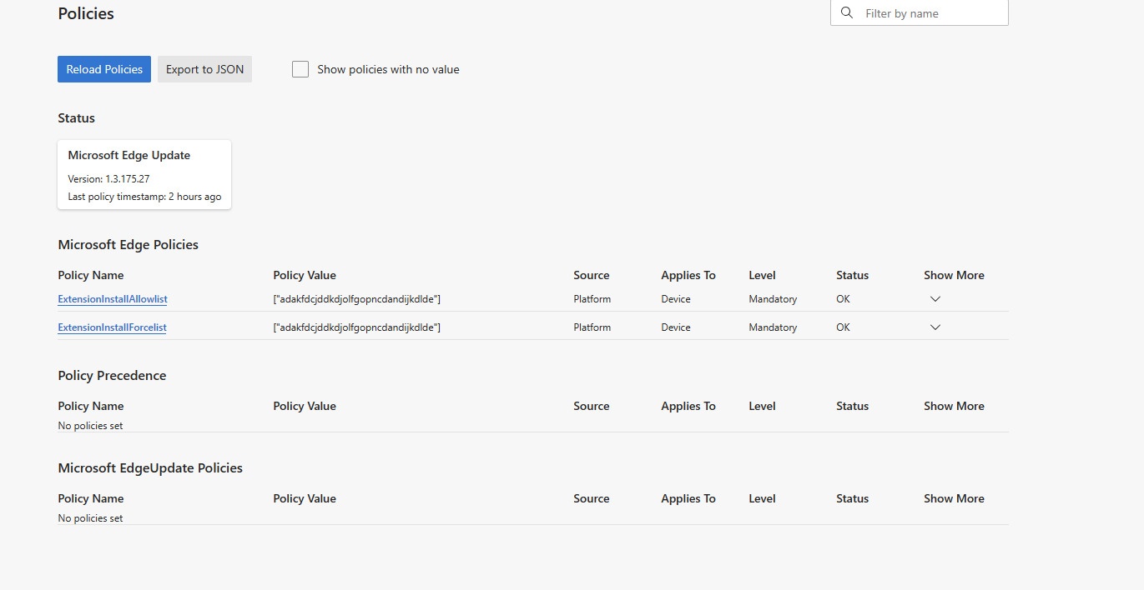Click the ExtensionInstallAllowlist policy value text
The width and height of the screenshot is (1144, 590).
(x=356, y=299)
